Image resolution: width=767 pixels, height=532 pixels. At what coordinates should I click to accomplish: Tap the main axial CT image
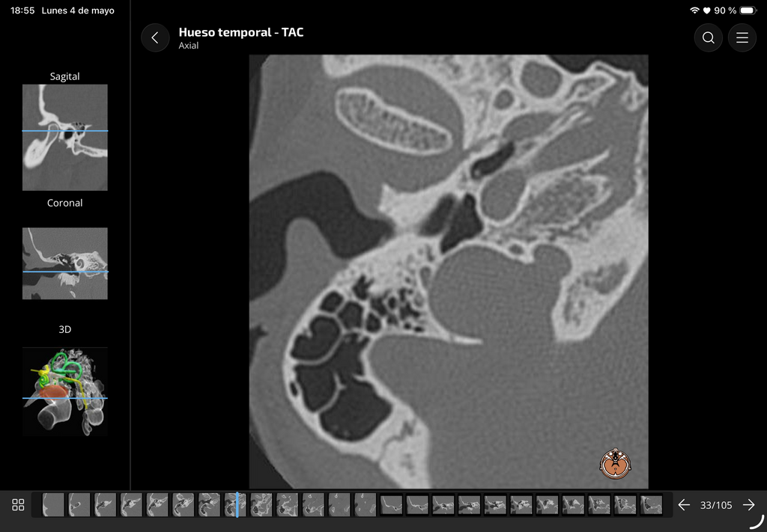(449, 272)
